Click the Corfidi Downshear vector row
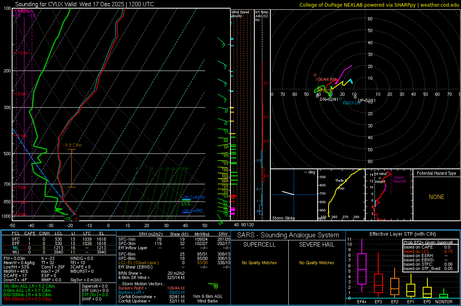The height and width of the screenshot is (306, 461). 152,297
